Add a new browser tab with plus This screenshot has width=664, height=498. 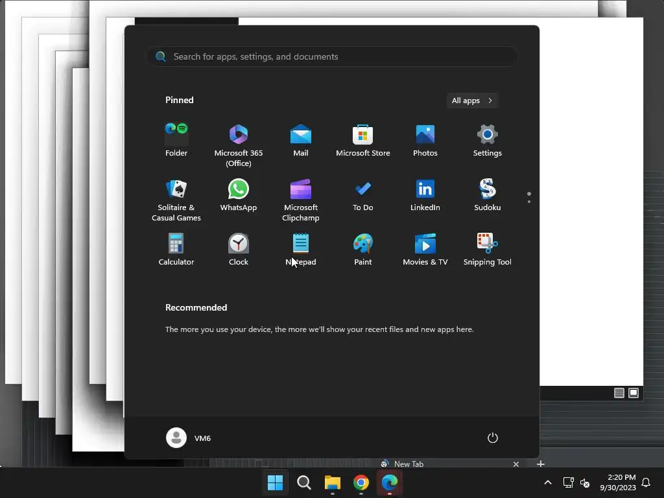point(540,464)
